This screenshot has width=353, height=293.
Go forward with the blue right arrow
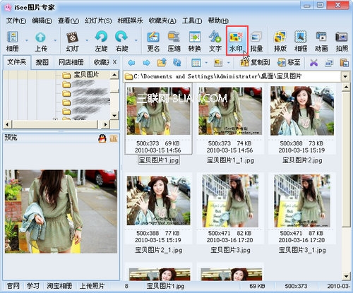click(147, 63)
